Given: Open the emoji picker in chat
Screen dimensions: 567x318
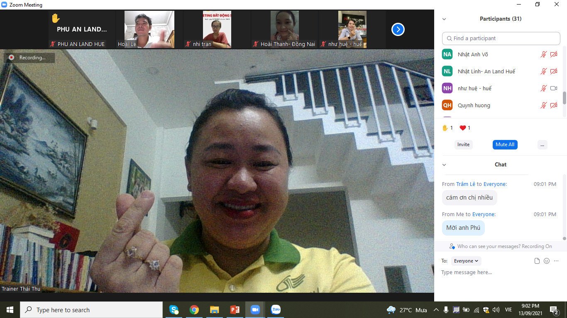Looking at the screenshot, I should [547, 261].
